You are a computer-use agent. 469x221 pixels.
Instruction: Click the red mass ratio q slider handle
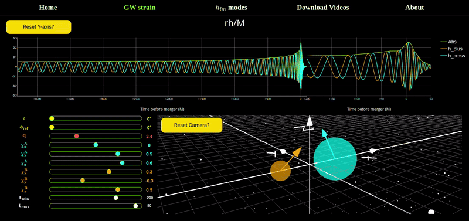coord(76,136)
